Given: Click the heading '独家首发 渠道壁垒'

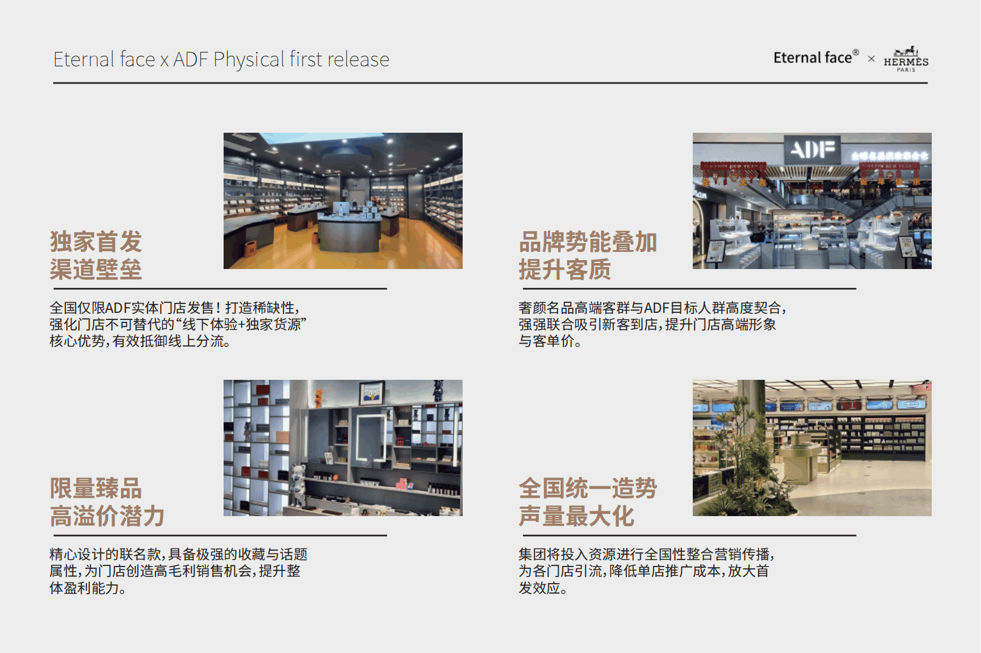Looking at the screenshot, I should coord(96,255).
